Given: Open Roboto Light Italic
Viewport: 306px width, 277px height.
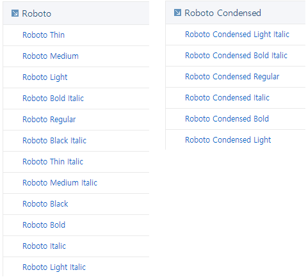Looking at the screenshot, I should (x=54, y=267).
